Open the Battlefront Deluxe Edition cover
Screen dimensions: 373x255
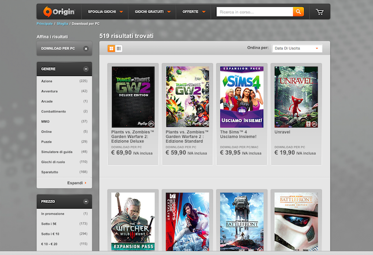[296, 221]
